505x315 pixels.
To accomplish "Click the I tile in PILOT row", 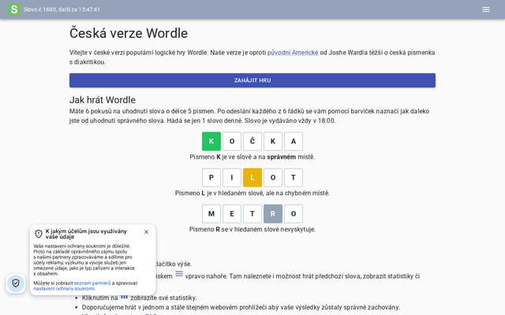I will pos(232,177).
